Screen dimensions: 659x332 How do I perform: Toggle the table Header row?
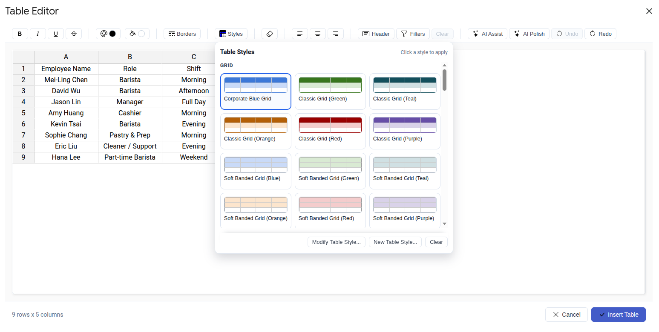pyautogui.click(x=376, y=34)
